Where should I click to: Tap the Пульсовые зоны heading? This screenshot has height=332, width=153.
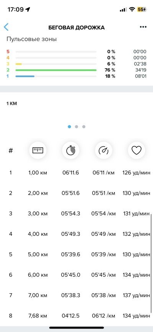coord(31,39)
